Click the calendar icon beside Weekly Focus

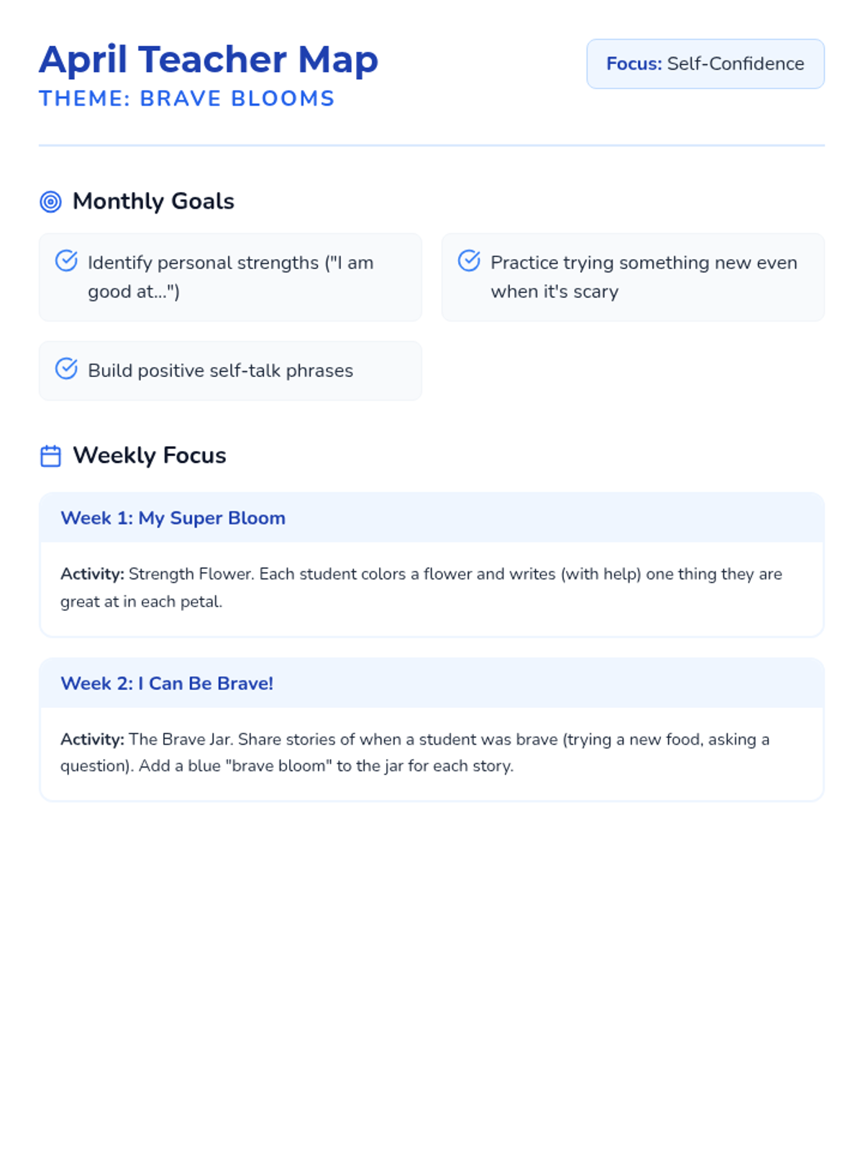pyautogui.click(x=50, y=456)
